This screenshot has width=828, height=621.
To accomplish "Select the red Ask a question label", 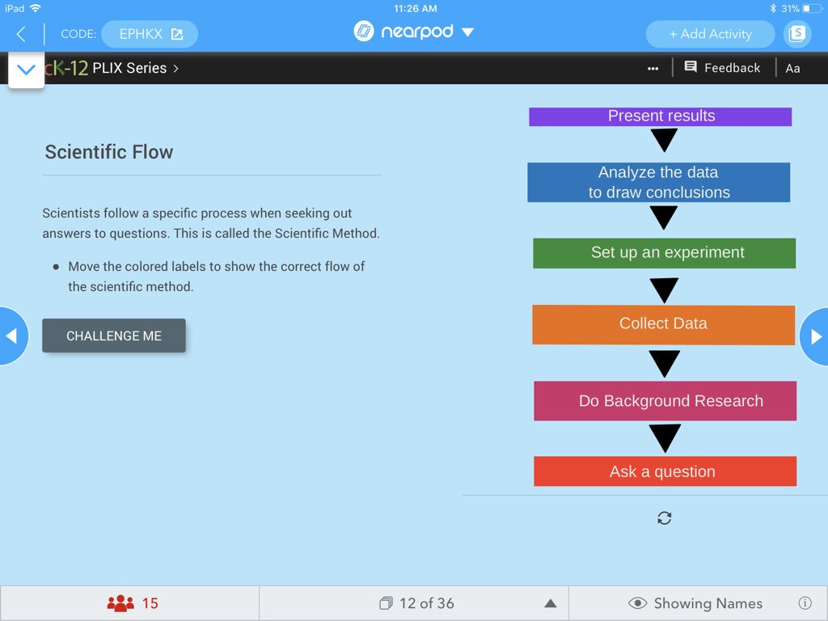I will 665,471.
